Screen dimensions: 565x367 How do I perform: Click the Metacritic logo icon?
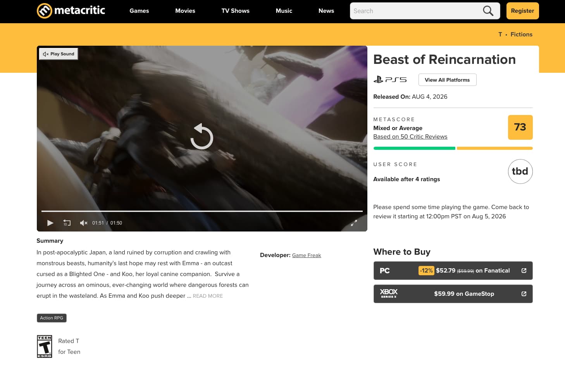[44, 11]
